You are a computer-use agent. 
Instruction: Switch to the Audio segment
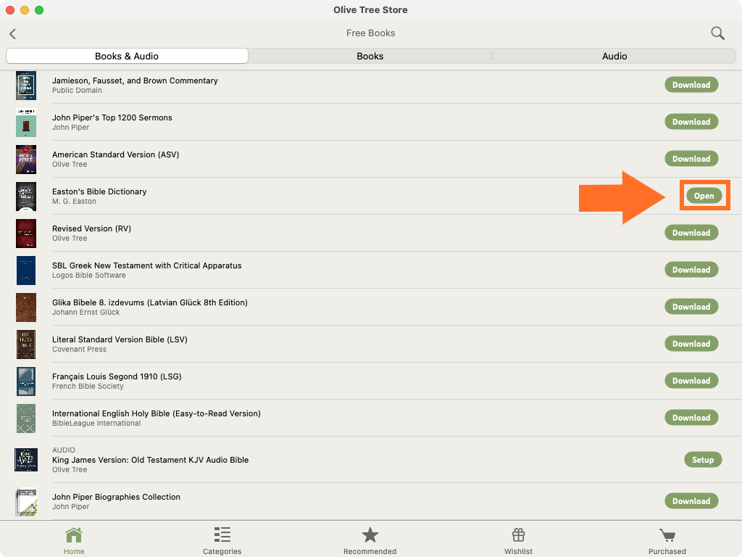point(614,56)
